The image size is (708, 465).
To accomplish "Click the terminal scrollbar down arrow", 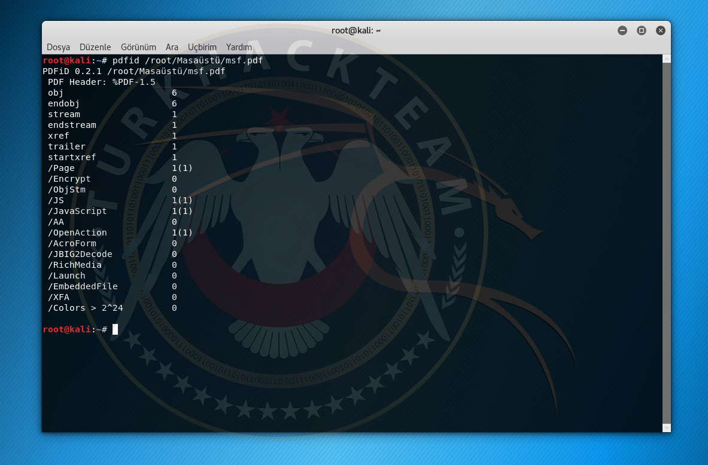I will pyautogui.click(x=667, y=427).
